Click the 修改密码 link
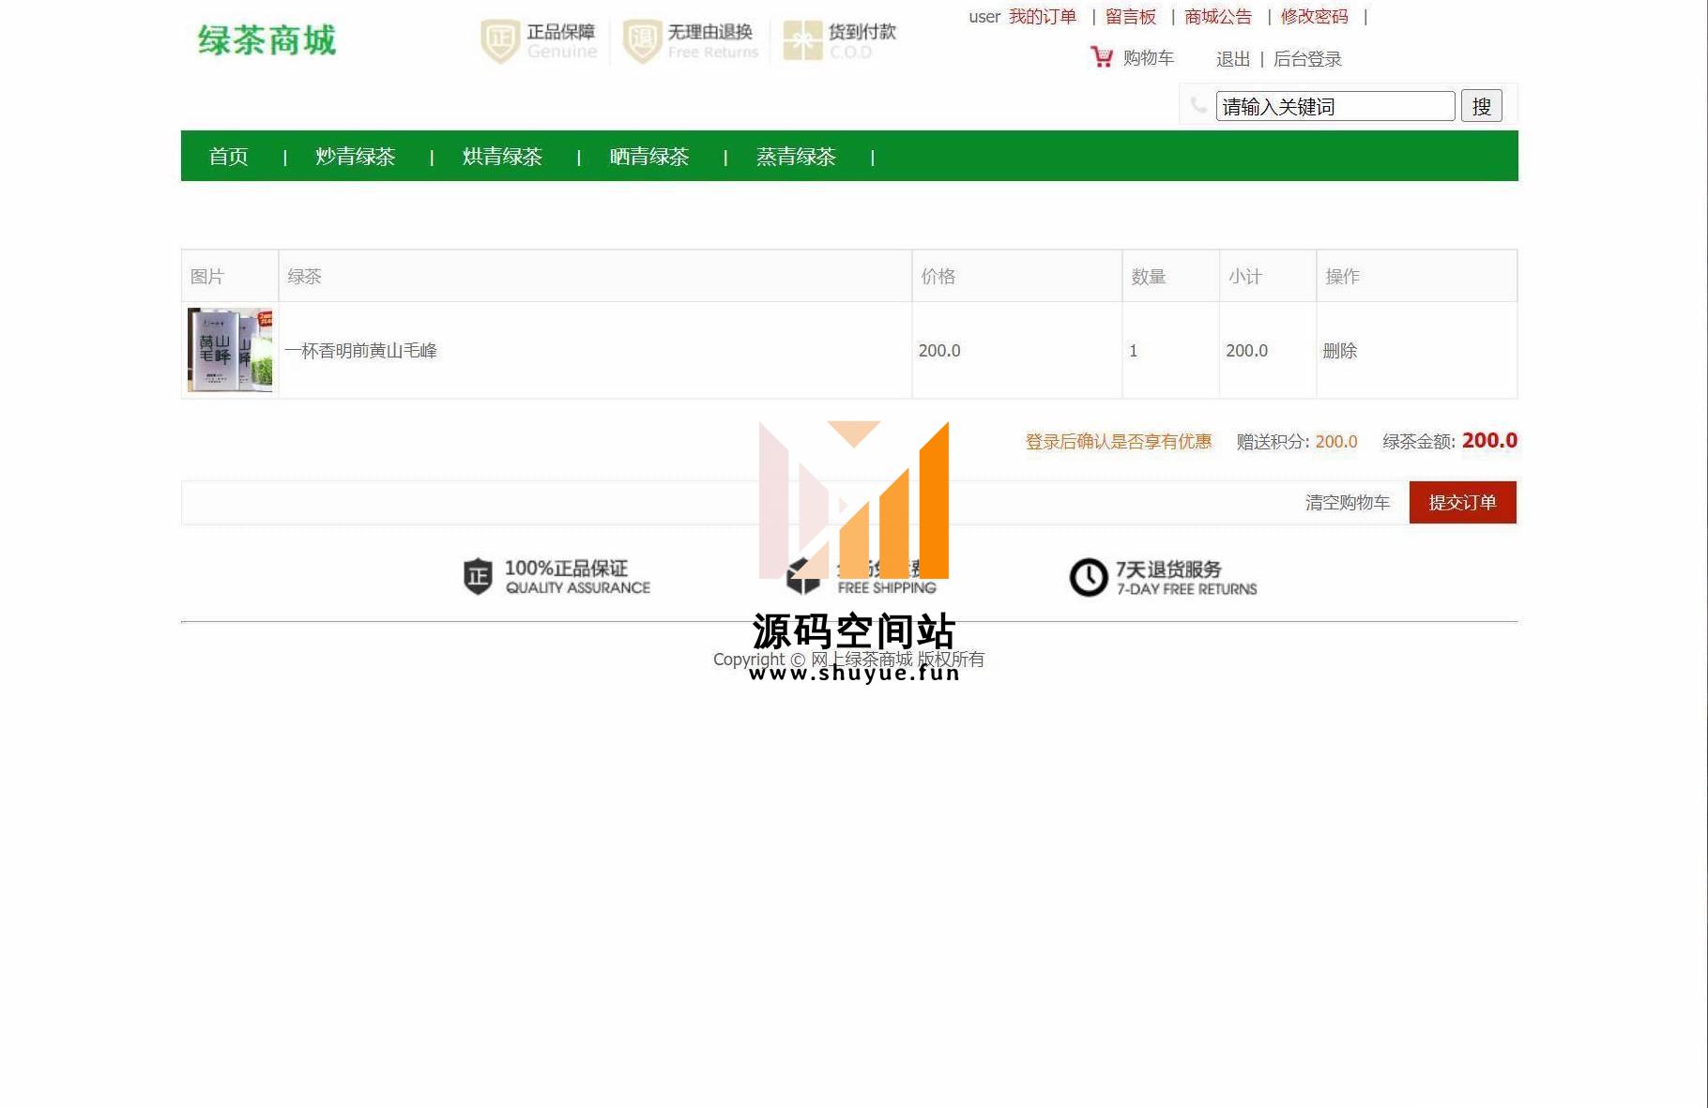Screen dimensions: 1708x1108 (1315, 17)
